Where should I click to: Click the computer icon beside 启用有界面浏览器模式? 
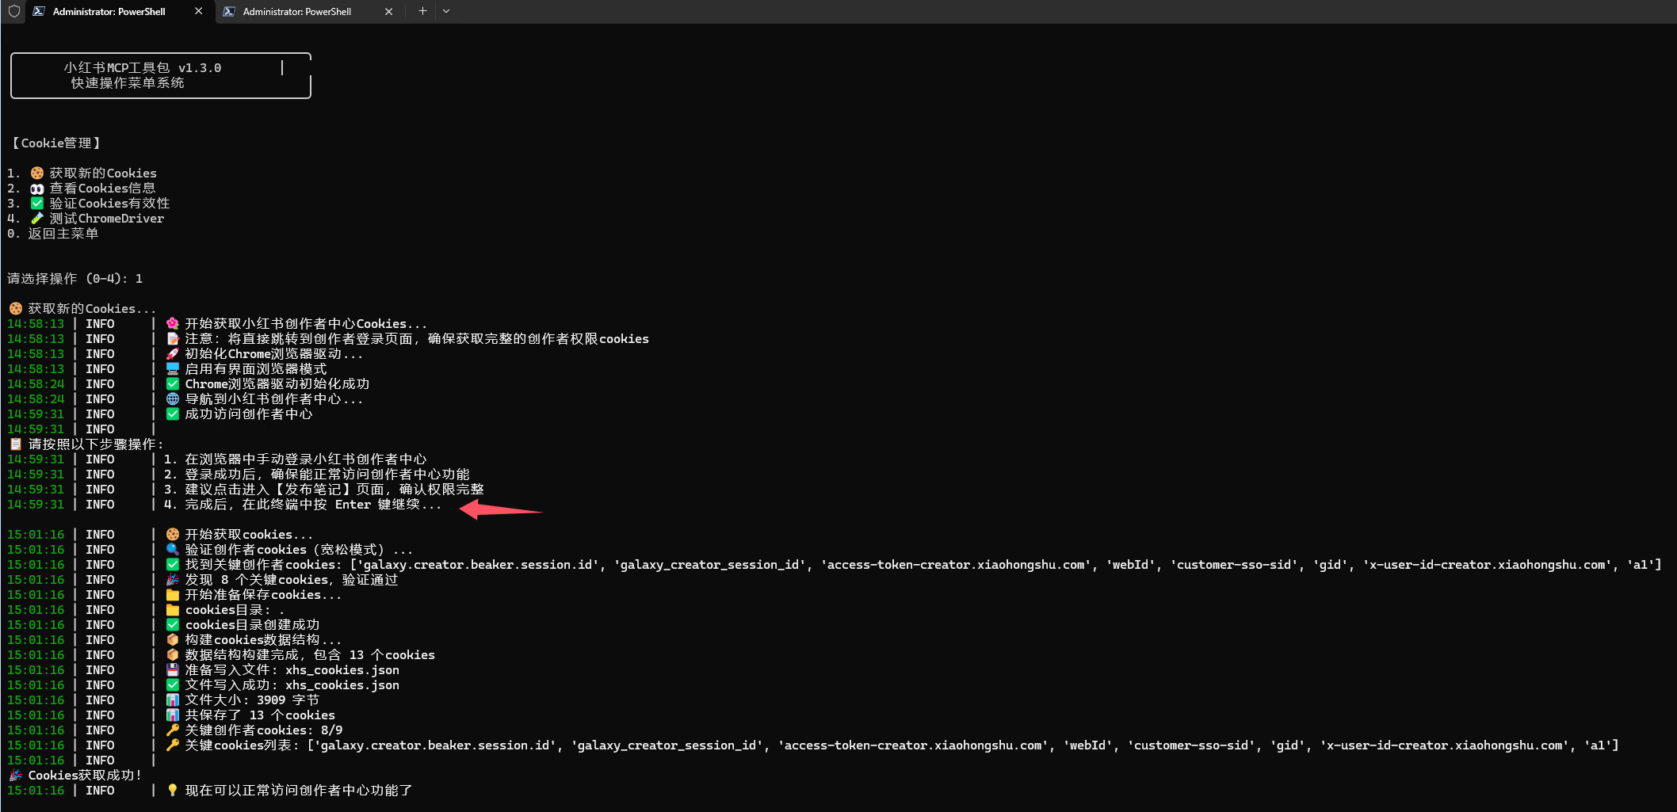coord(173,368)
